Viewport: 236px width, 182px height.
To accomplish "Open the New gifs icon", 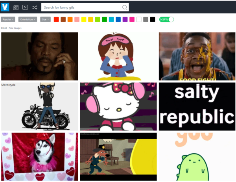I will pos(25,7).
